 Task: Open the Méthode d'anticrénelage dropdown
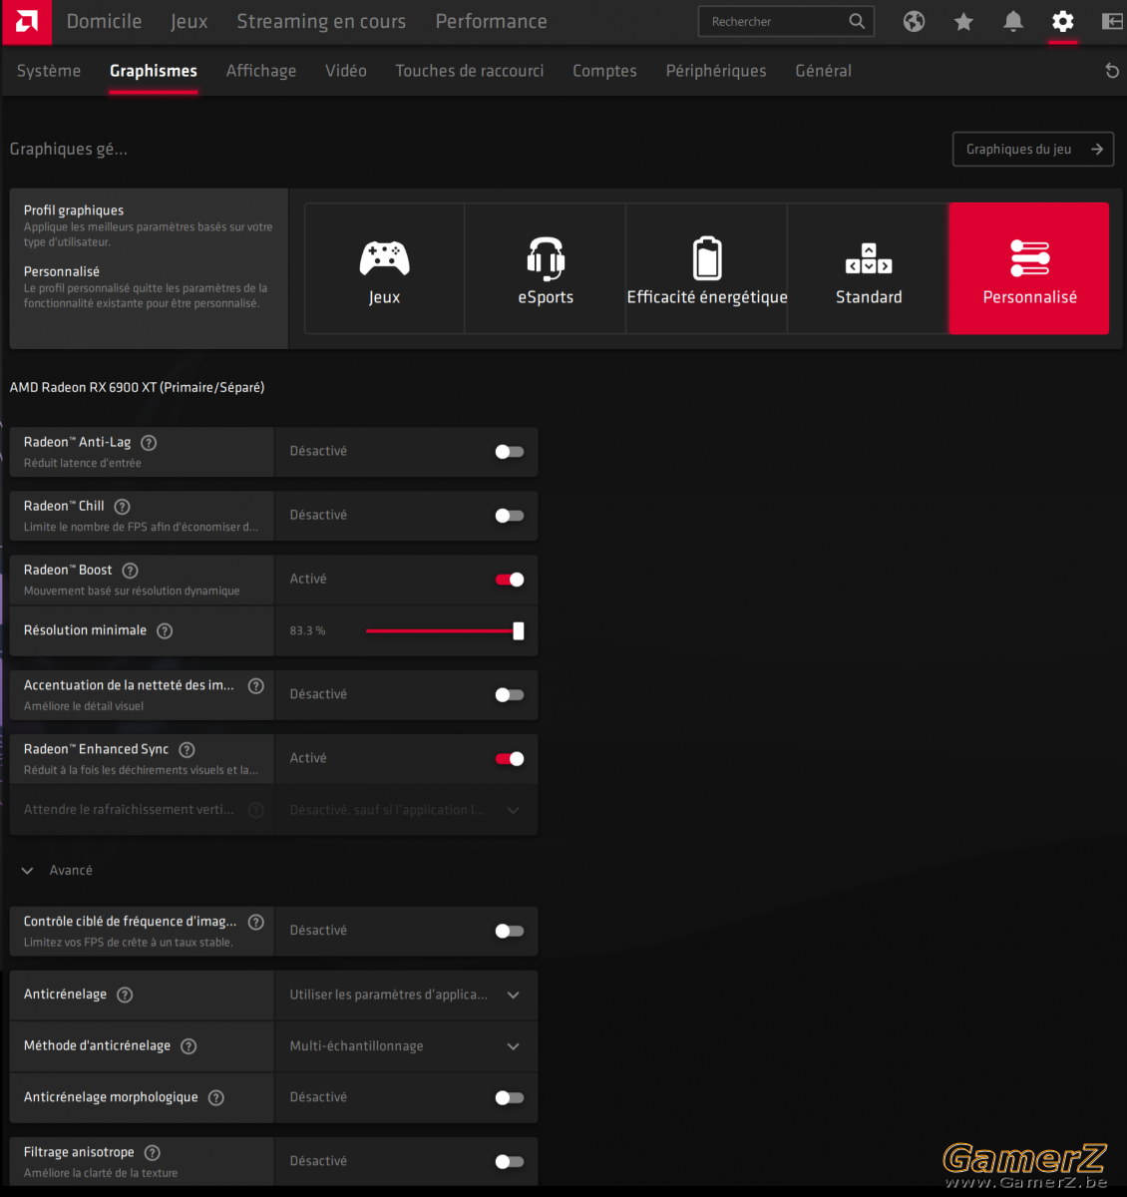[406, 1046]
